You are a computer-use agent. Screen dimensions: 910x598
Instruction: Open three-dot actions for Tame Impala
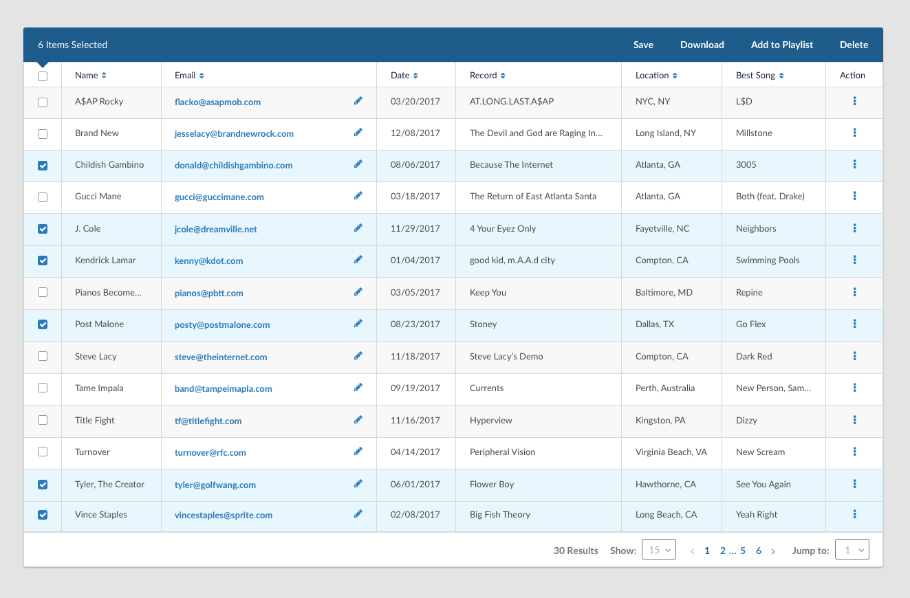(854, 388)
